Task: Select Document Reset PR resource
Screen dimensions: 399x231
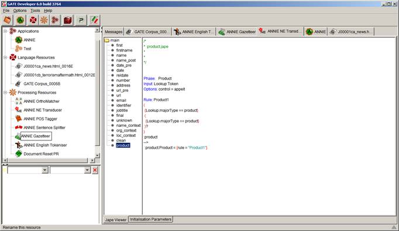Action: (41, 154)
